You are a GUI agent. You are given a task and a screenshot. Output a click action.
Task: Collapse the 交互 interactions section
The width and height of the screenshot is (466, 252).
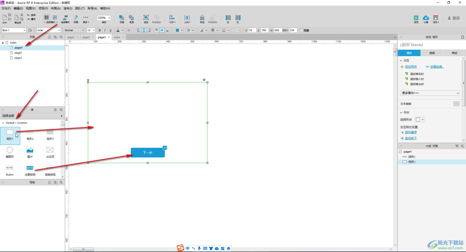(x=401, y=61)
